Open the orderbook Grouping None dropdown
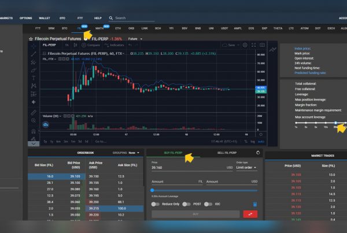The height and width of the screenshot is (233, 347). click(134, 153)
